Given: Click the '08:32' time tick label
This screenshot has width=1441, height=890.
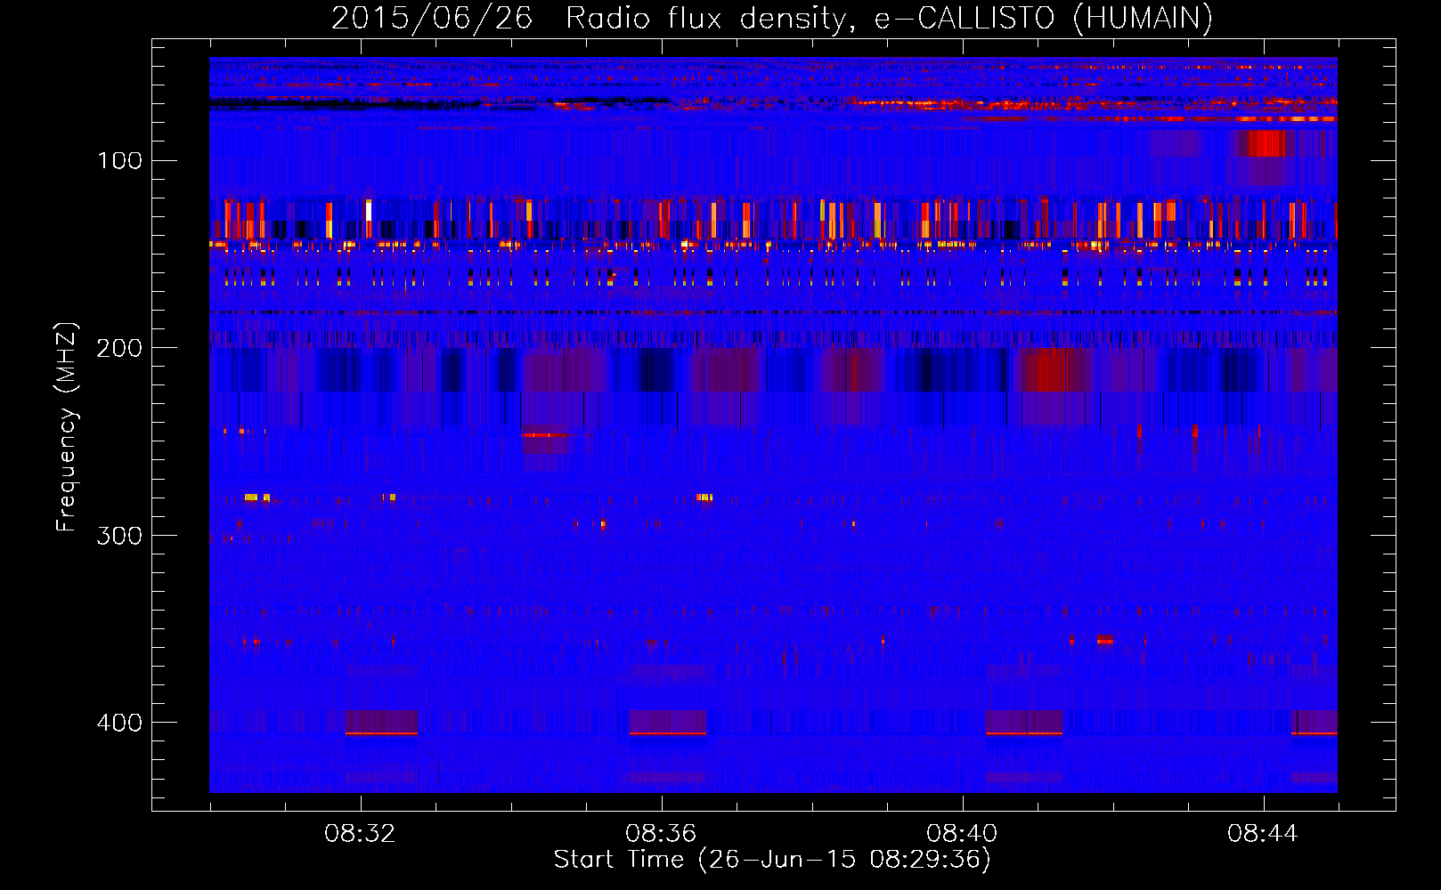Looking at the screenshot, I should tap(360, 834).
